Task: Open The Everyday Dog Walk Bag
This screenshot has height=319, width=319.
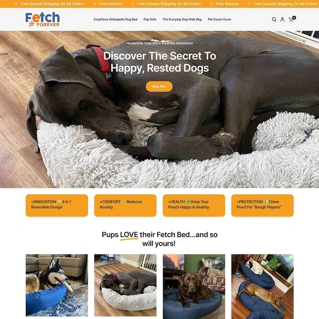Action: [x=182, y=19]
